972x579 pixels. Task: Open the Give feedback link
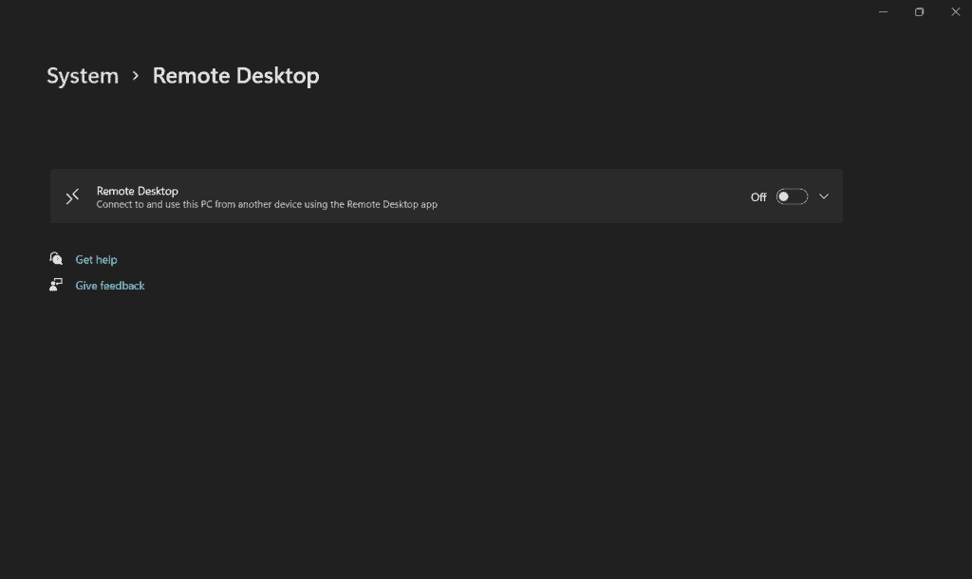pyautogui.click(x=110, y=286)
